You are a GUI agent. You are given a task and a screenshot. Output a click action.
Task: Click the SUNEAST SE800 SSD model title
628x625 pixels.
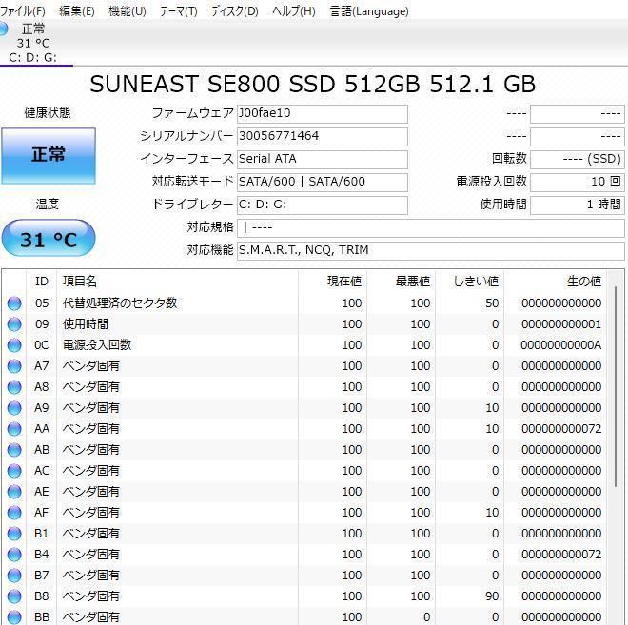(312, 84)
